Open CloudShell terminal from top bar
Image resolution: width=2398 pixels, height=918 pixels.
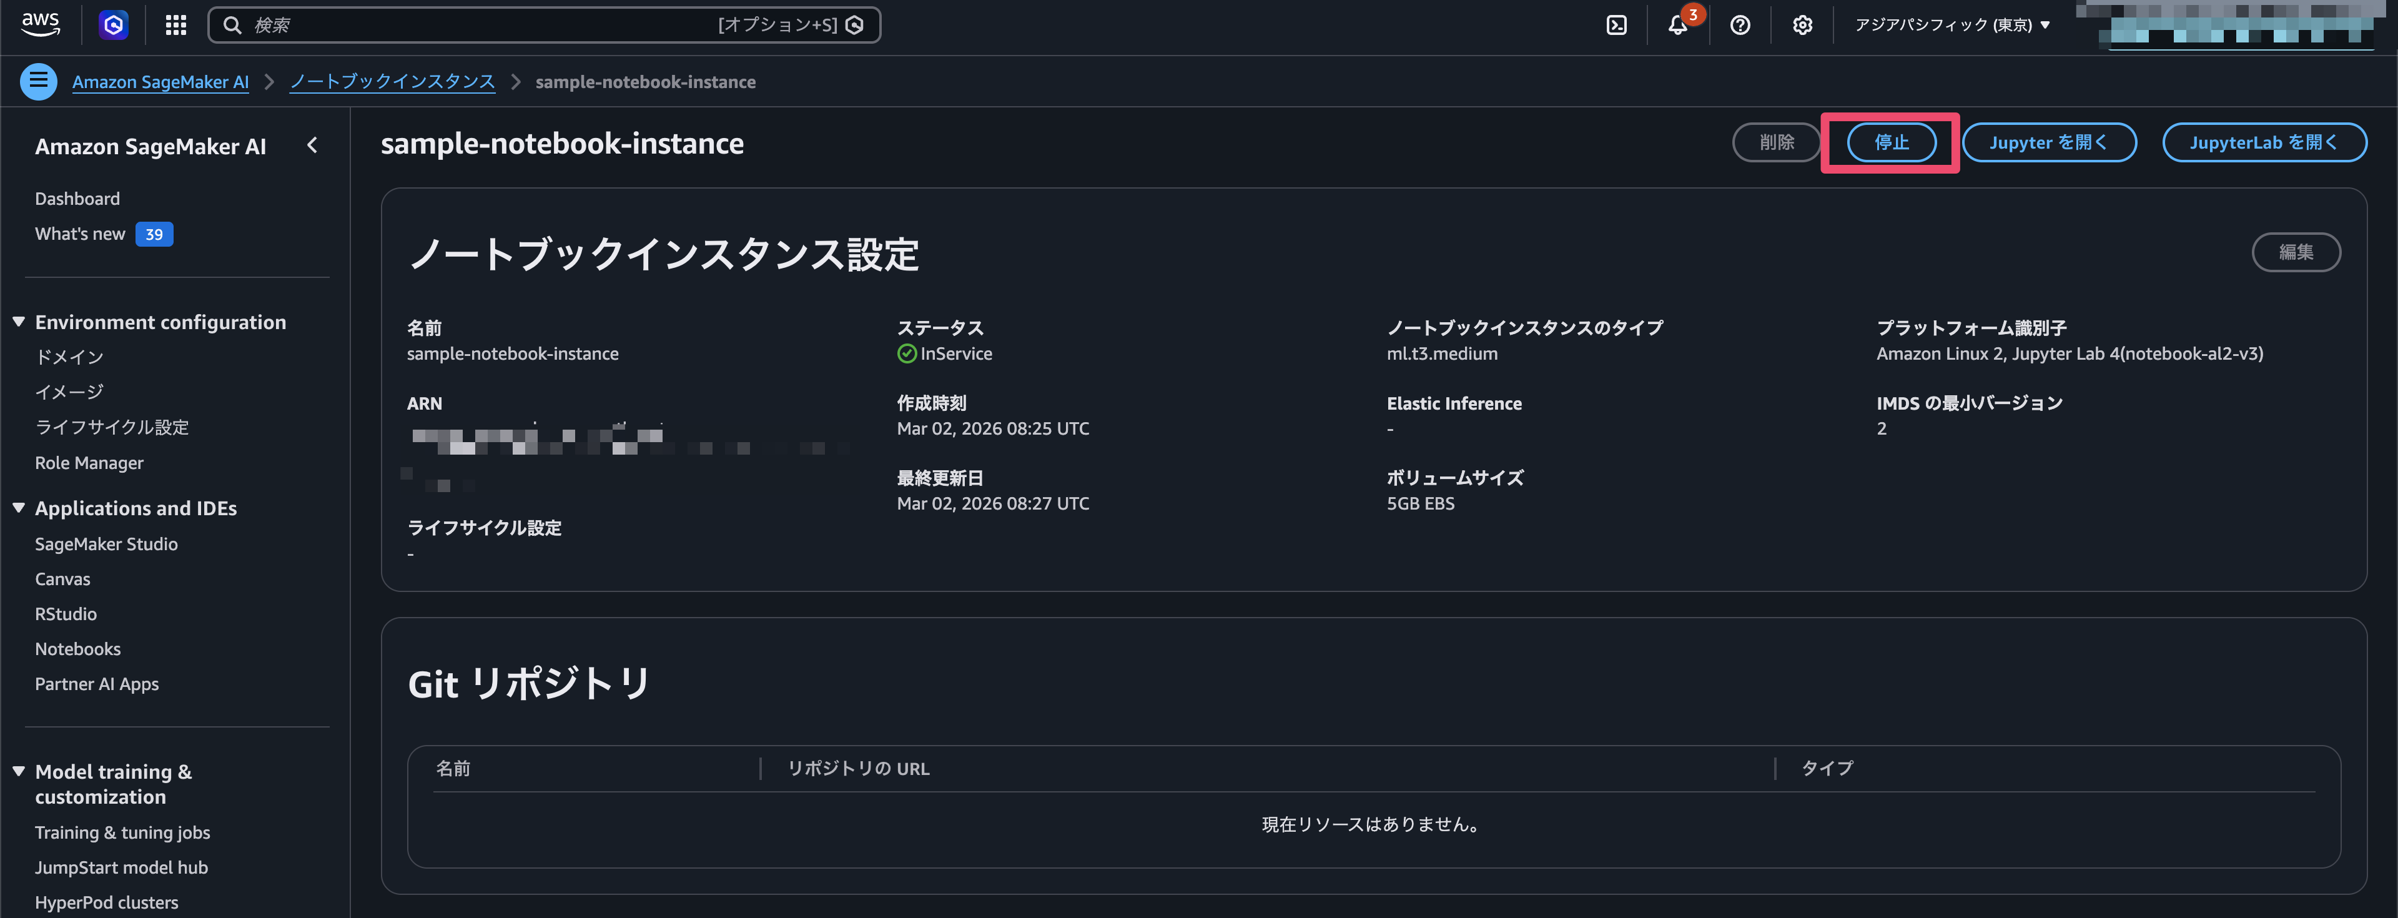[1616, 24]
